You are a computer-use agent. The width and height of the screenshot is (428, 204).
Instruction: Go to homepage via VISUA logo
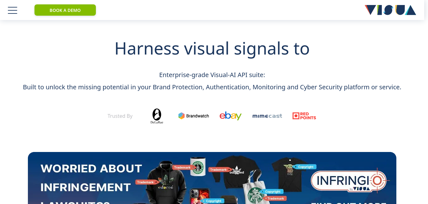(x=390, y=10)
